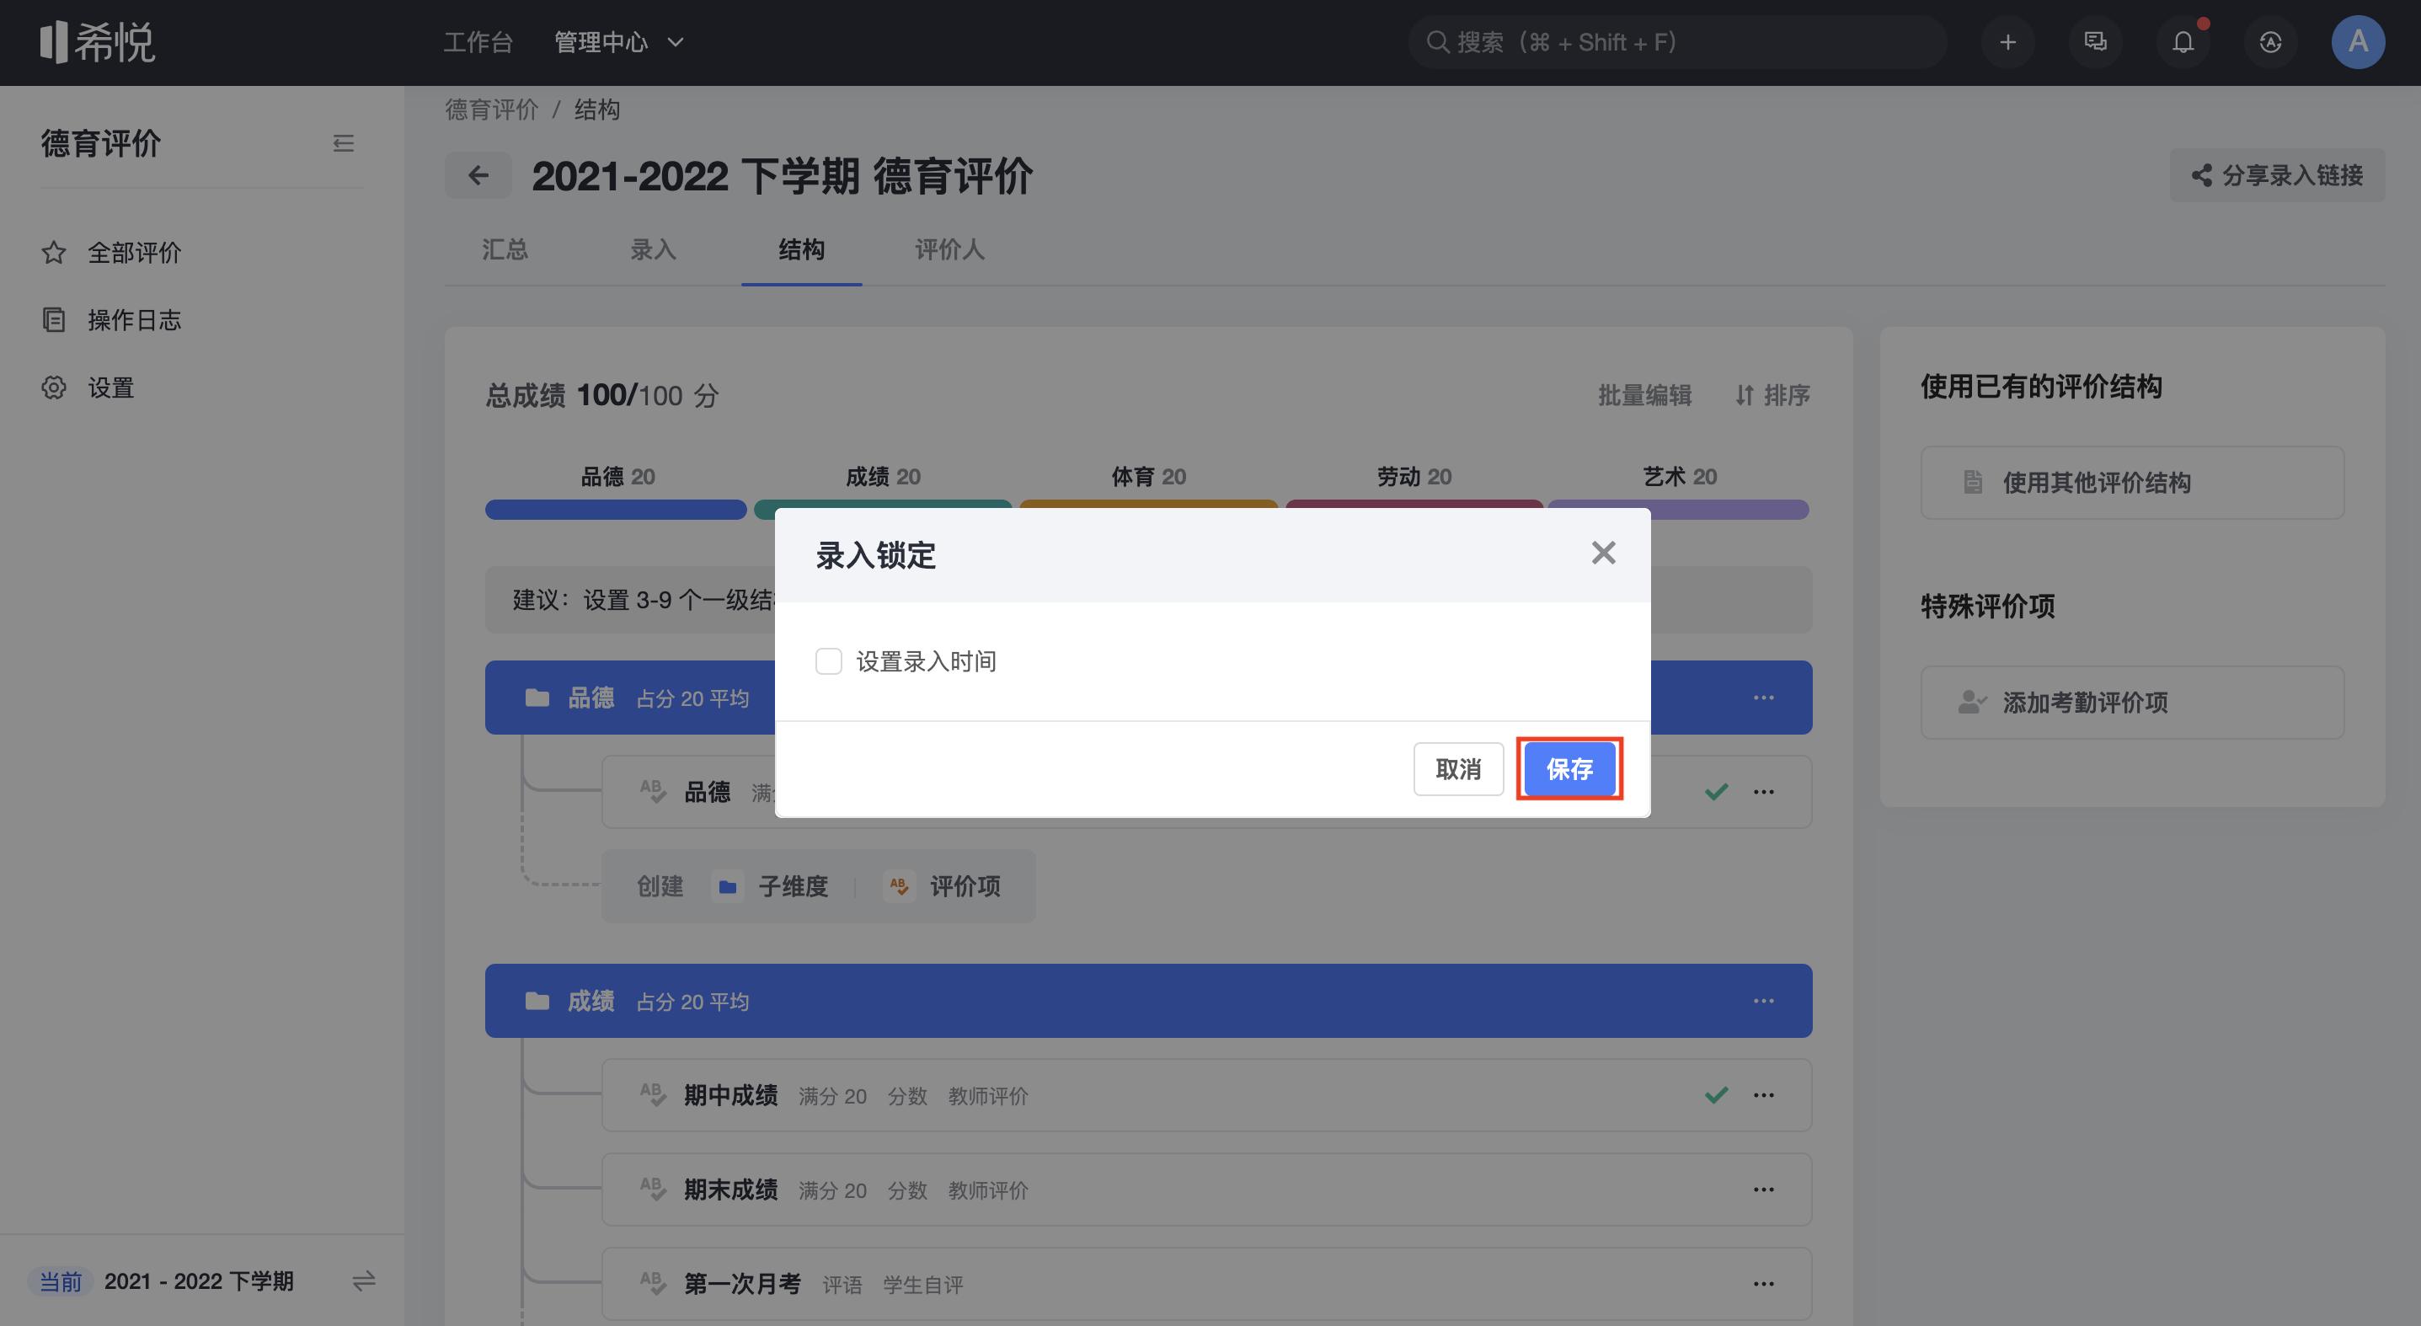This screenshot has height=1326, width=2421.
Task: Click 保存 in the dialog
Action: [x=1569, y=768]
